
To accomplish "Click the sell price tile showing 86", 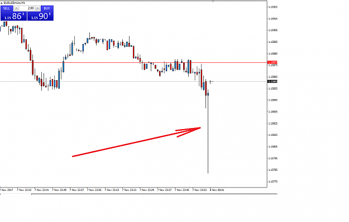I will pos(13,16).
